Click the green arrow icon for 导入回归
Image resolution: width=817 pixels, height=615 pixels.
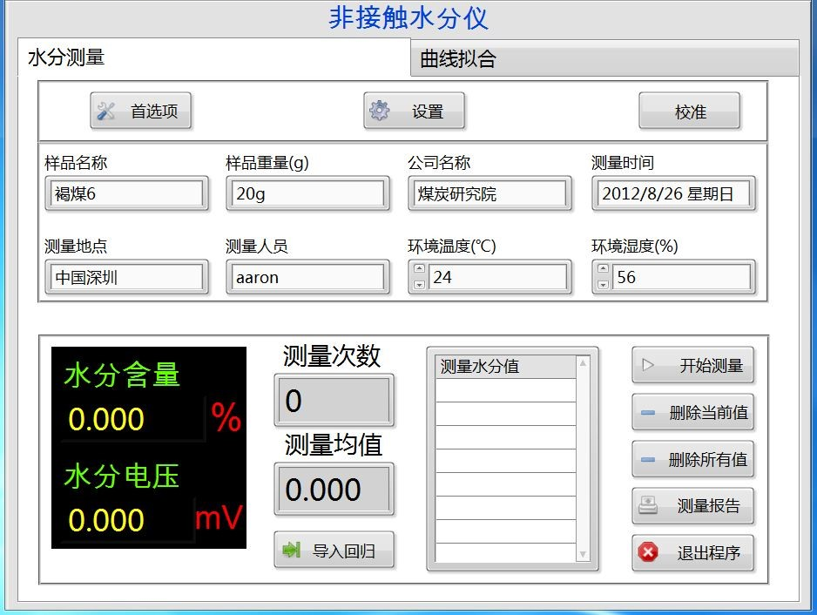point(292,550)
